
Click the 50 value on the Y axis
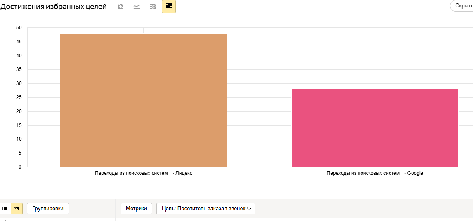[x=19, y=28]
